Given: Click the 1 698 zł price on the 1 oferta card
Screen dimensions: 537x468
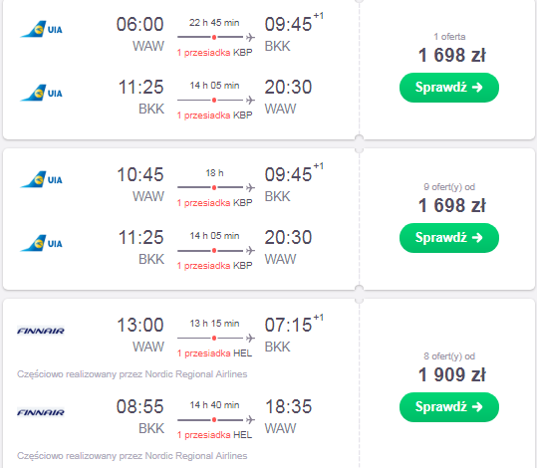Looking at the screenshot, I should click(451, 55).
